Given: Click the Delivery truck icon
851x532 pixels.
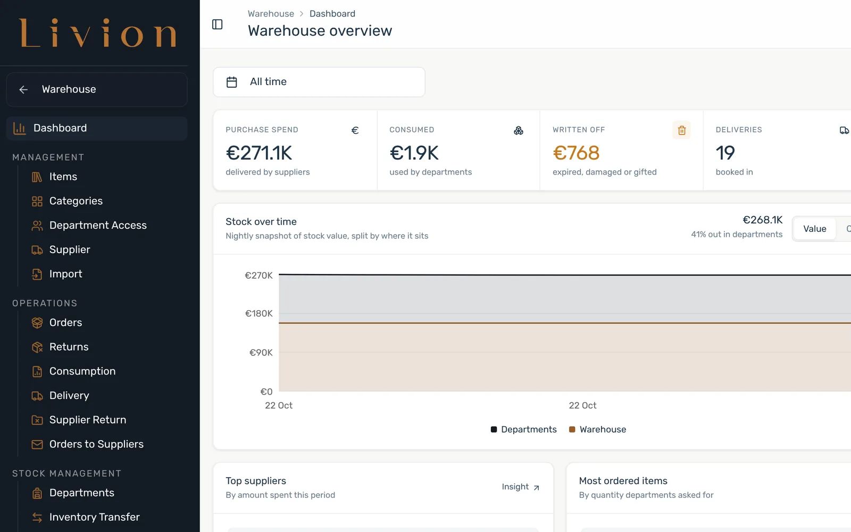Looking at the screenshot, I should coord(37,396).
